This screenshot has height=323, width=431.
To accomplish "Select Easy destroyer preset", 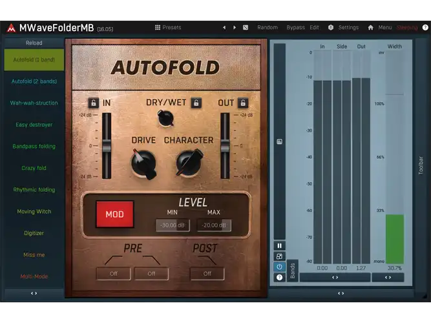I will 34,125.
